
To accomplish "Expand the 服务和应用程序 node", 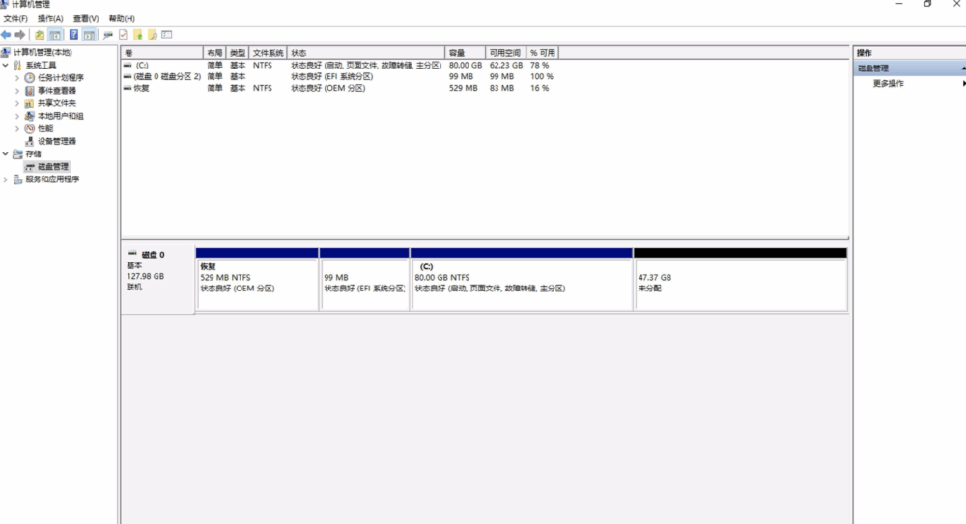I will pyautogui.click(x=6, y=179).
